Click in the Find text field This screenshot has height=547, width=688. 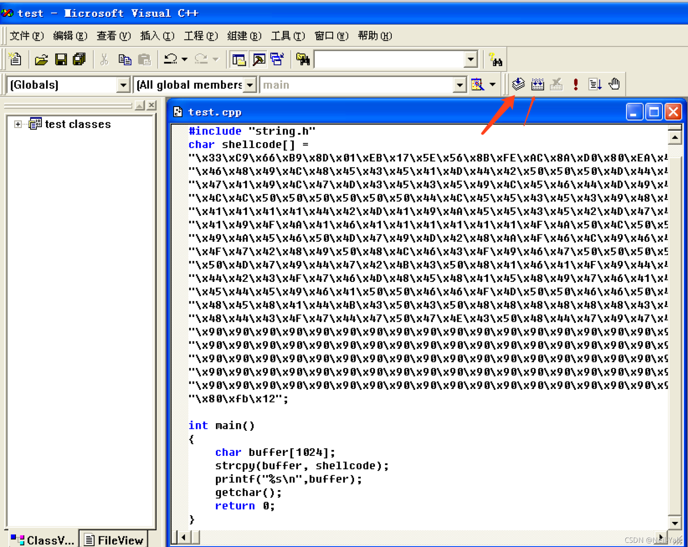389,59
